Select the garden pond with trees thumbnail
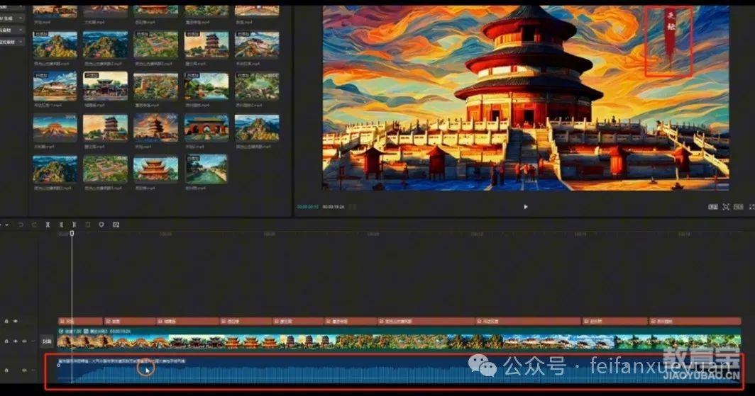The image size is (755, 396). tap(206, 86)
